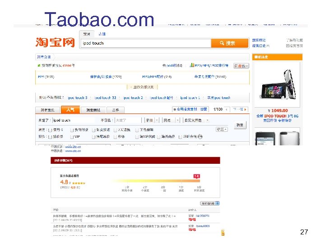Image resolution: width=325 pixels, height=243 pixels.
Task: Tick the 旺旺在线 checkbox
Action: [x=180, y=137]
